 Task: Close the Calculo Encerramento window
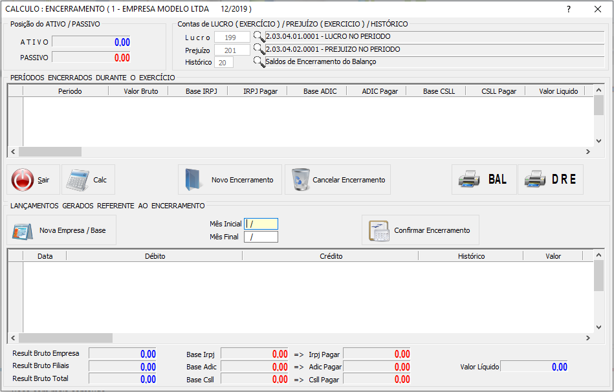coord(598,9)
